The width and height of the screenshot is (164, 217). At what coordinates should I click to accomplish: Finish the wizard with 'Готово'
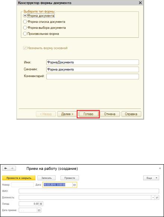pyautogui.click(x=88, y=114)
